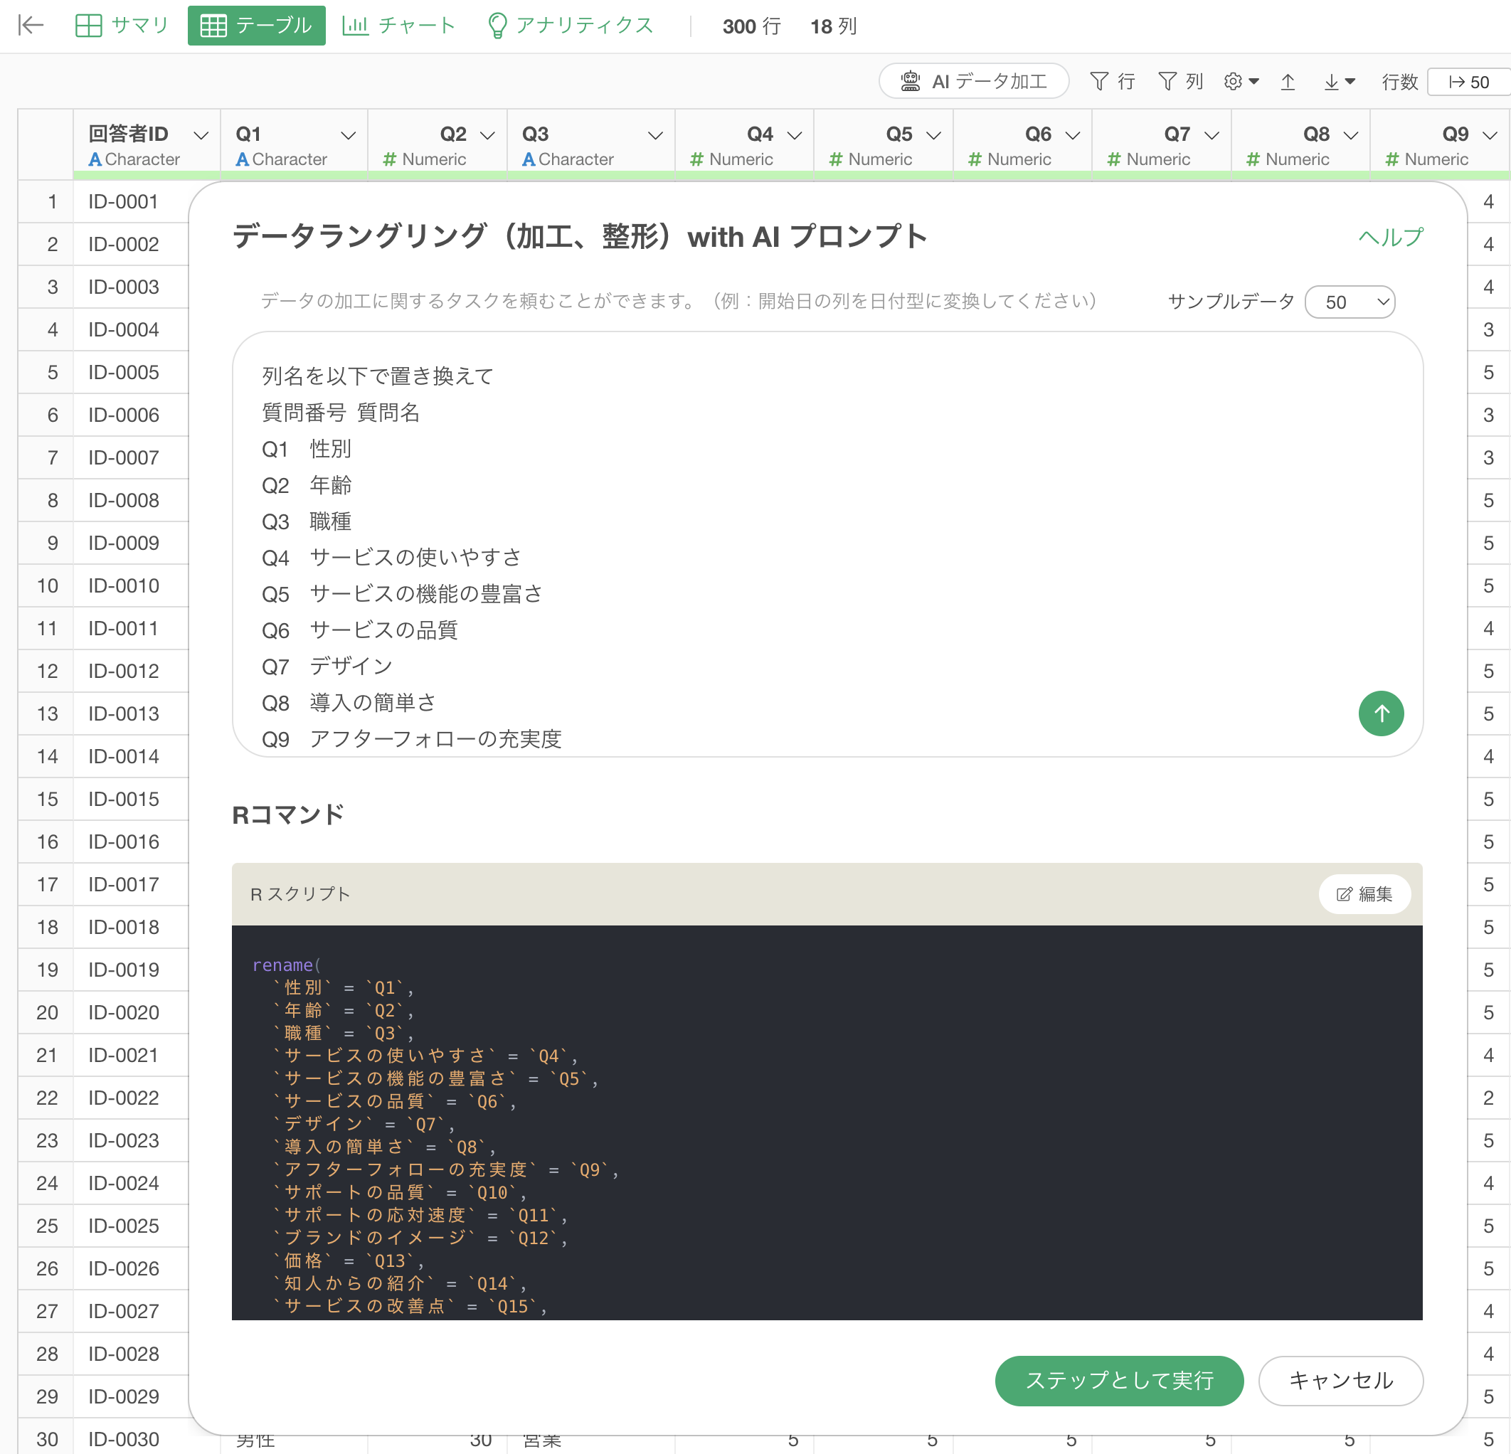Click the collapse sidebar arrow icon

click(x=30, y=26)
